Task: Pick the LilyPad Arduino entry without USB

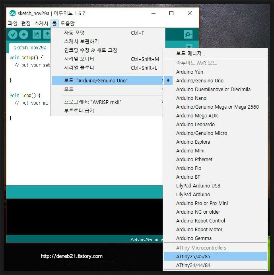Action: 215,194
